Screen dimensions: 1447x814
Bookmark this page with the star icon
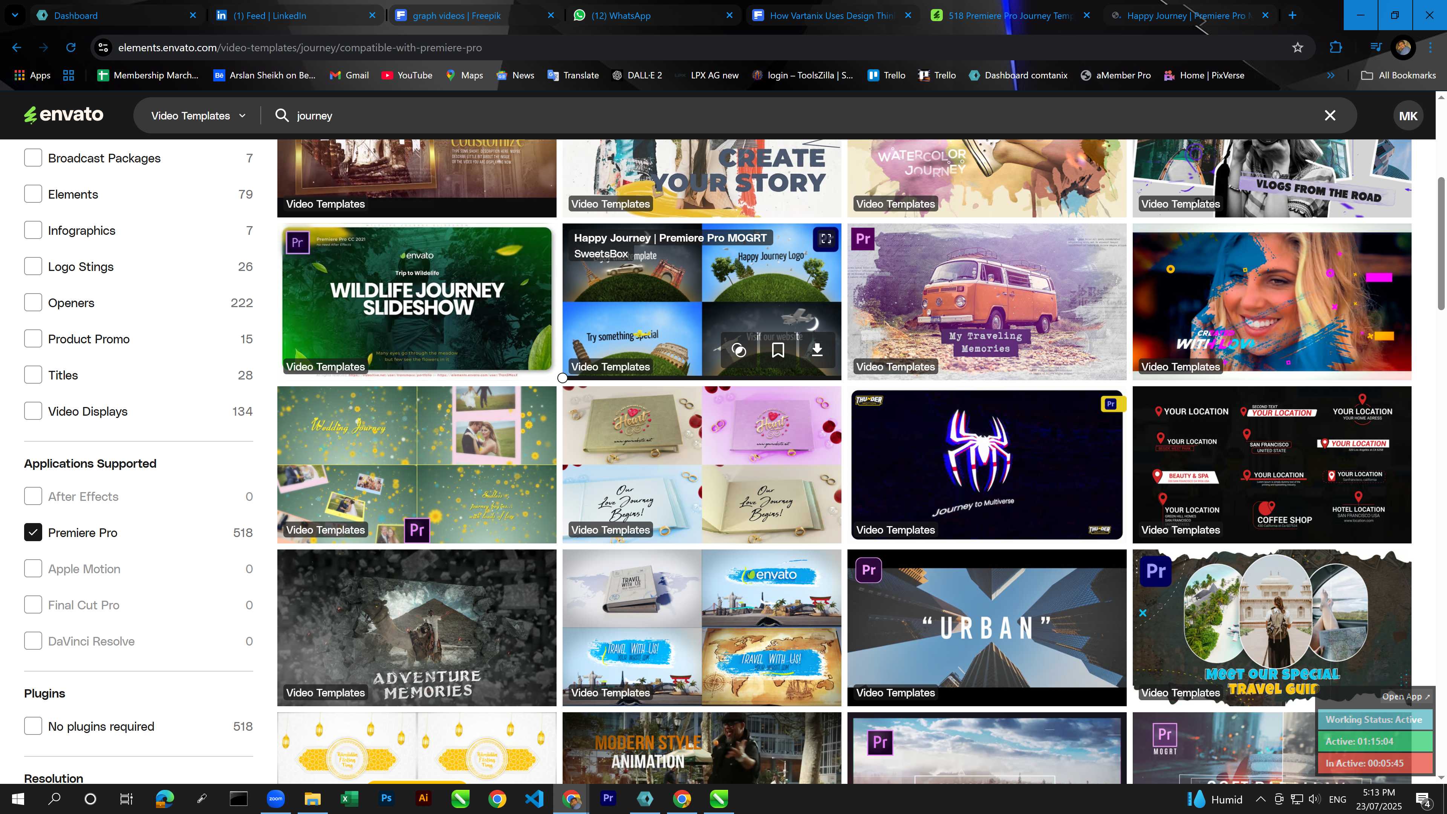(1297, 48)
